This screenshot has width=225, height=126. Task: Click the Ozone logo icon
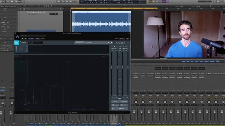click(17, 43)
